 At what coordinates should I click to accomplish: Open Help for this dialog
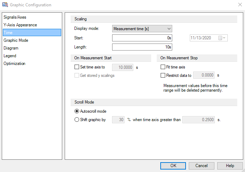pyautogui.click(x=230, y=166)
